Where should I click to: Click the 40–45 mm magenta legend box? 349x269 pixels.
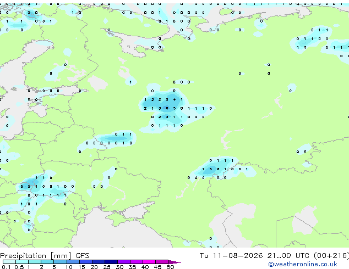pos(149,262)
